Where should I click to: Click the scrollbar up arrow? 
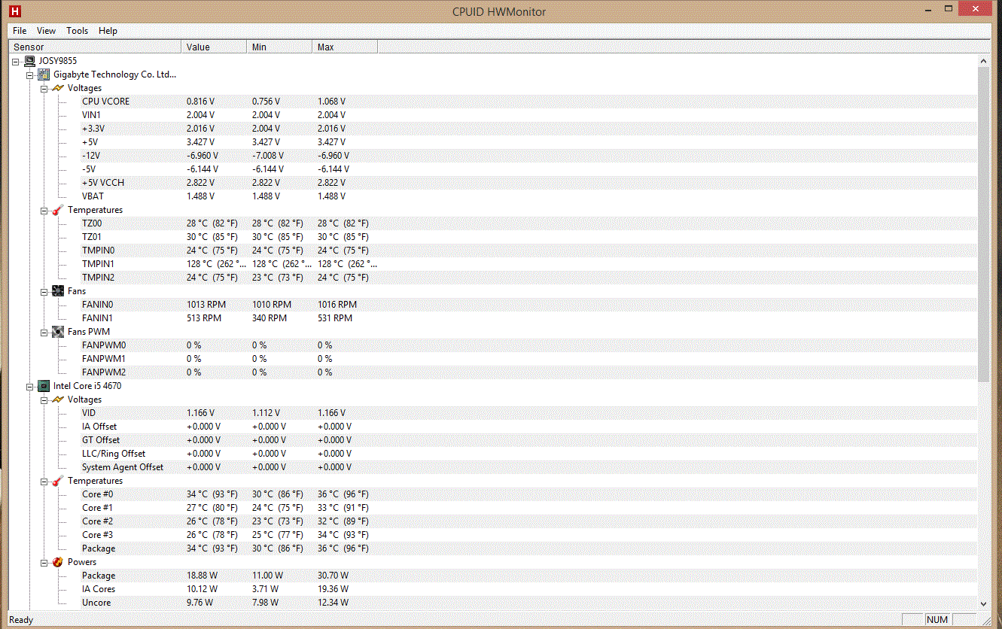click(x=983, y=60)
